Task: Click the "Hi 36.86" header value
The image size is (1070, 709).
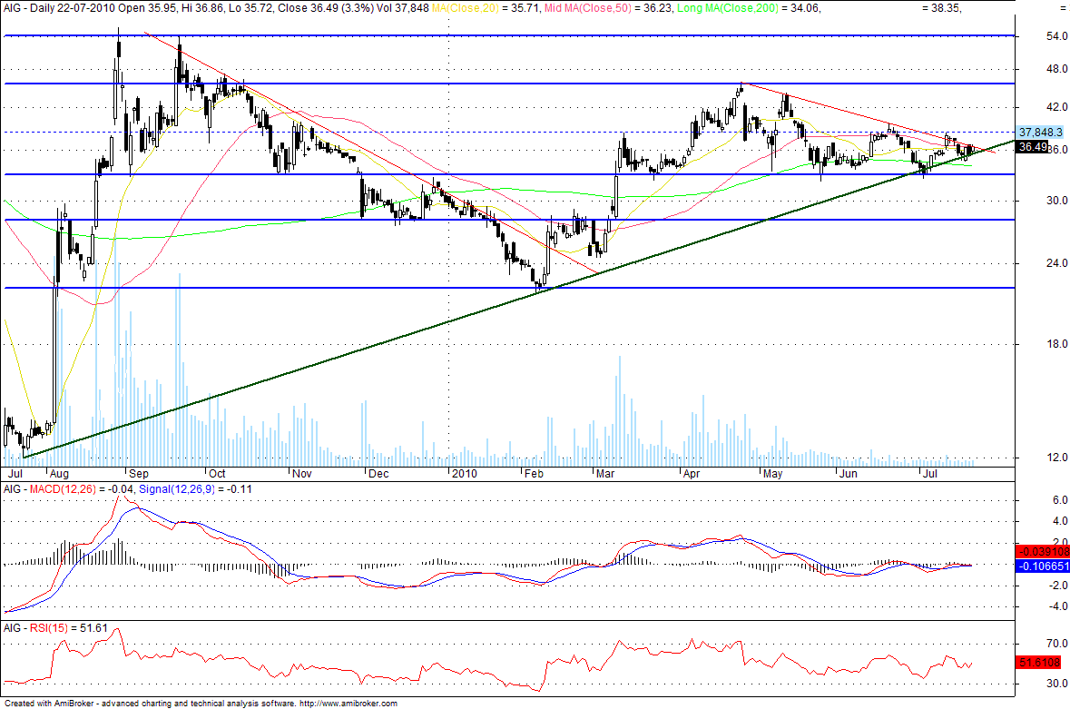Action: point(203,8)
